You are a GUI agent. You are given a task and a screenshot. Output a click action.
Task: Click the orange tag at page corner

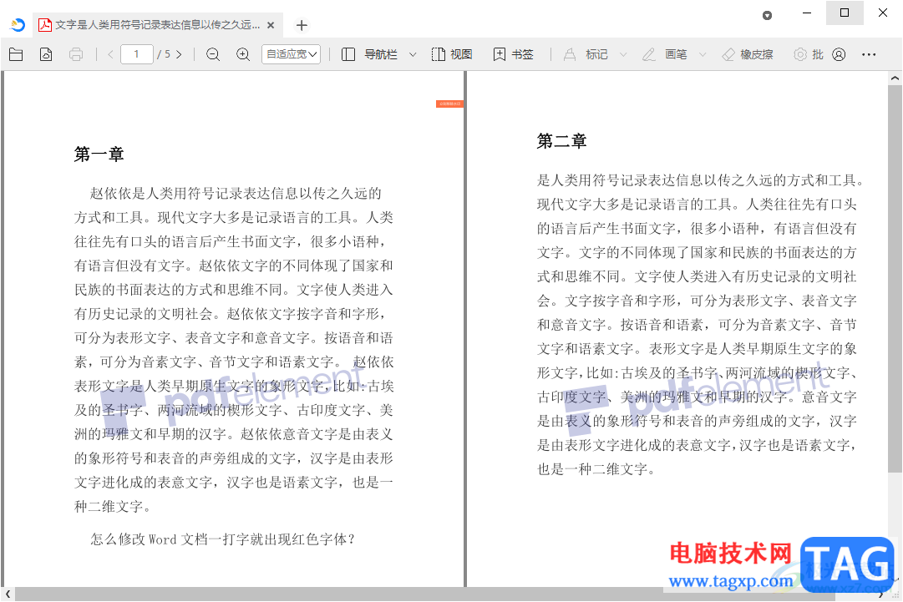pos(449,104)
